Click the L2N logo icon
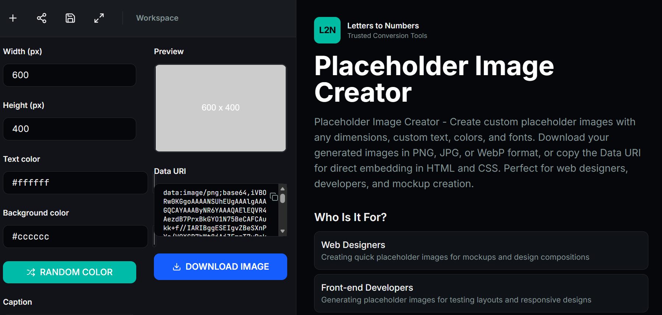 coord(327,30)
